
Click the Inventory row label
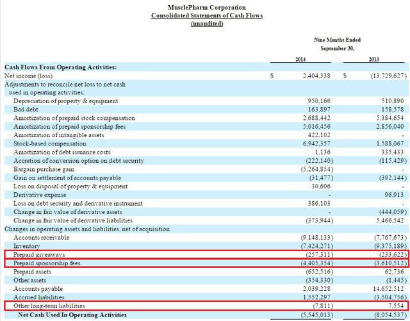click(27, 246)
